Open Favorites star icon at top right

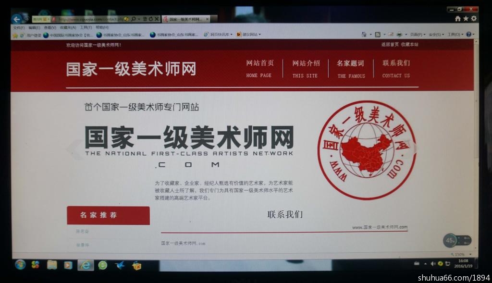(466, 19)
